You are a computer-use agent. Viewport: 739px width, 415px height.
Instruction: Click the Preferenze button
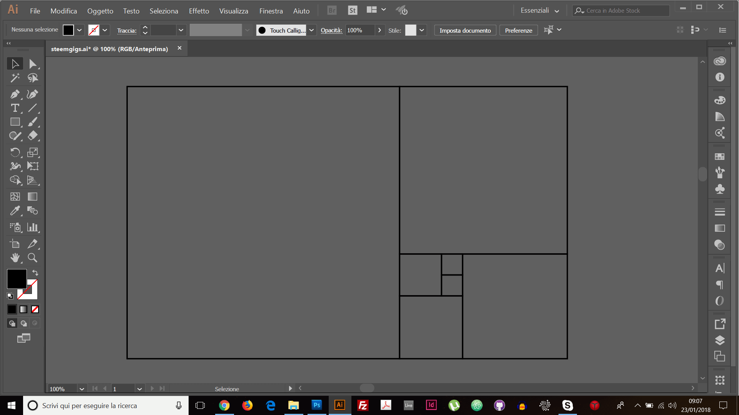pyautogui.click(x=519, y=30)
